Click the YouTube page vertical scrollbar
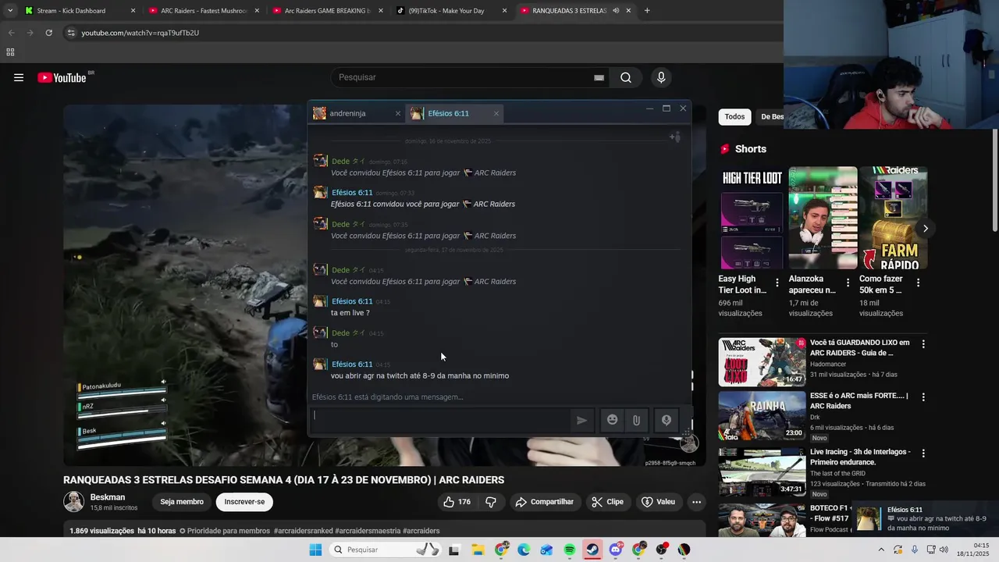 pos(994,180)
